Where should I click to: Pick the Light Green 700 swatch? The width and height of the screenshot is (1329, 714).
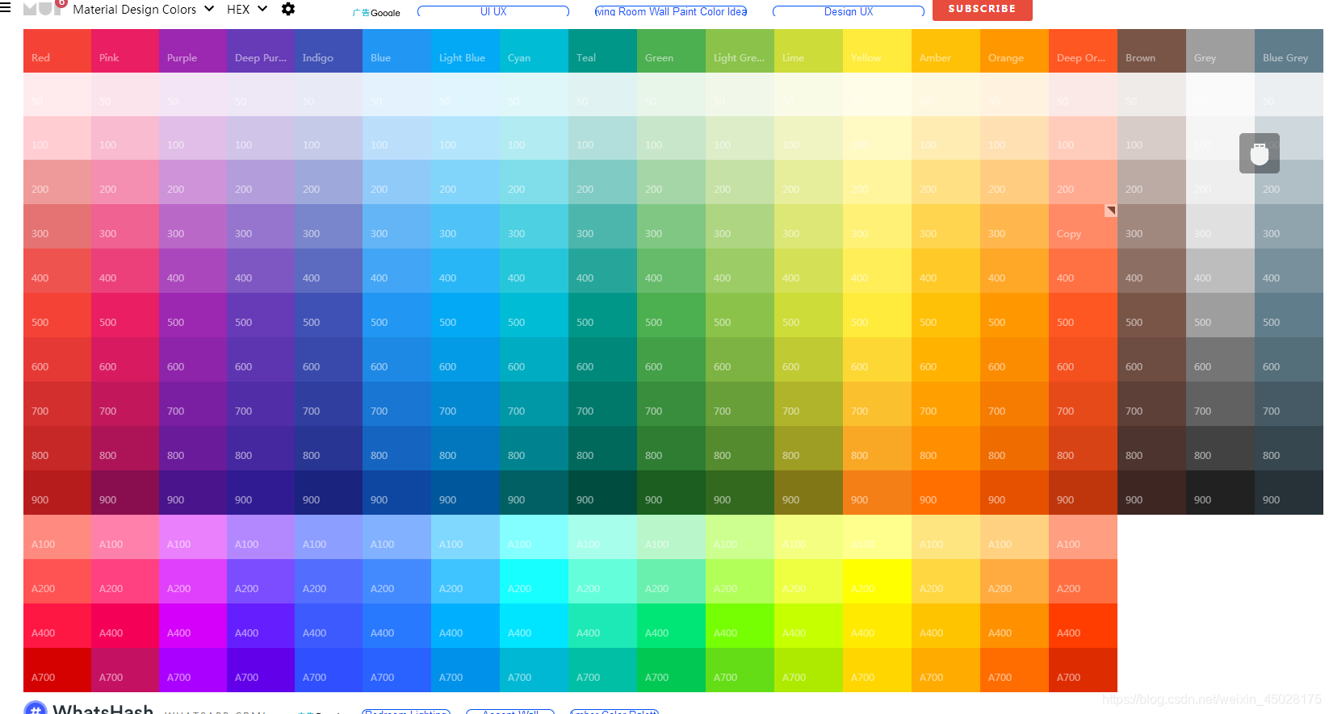(740, 403)
